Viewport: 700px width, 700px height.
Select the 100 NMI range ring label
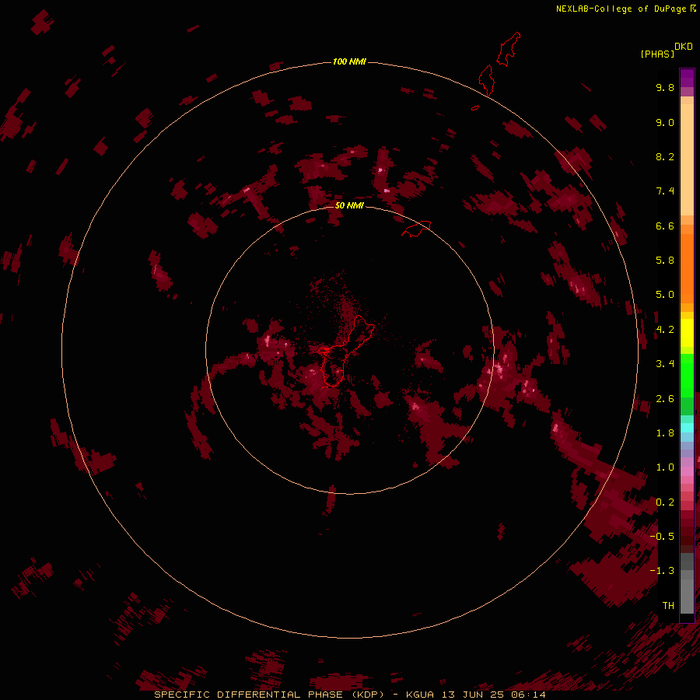click(x=349, y=61)
